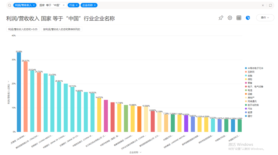This screenshot has width=278, height=155.
Task: Click the 利润/营收收入 tag in search bar
Action: (x=23, y=5)
